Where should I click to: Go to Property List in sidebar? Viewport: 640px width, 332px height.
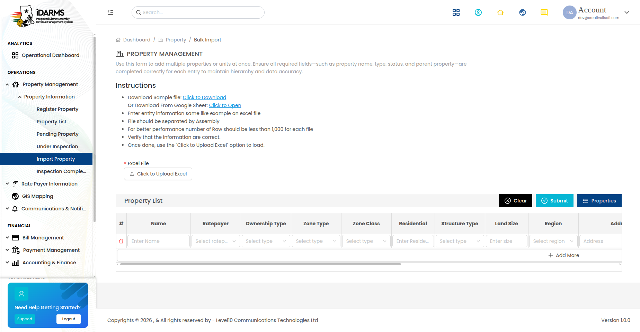[52, 122]
